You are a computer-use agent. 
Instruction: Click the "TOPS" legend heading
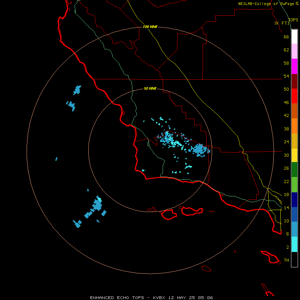point(293,20)
